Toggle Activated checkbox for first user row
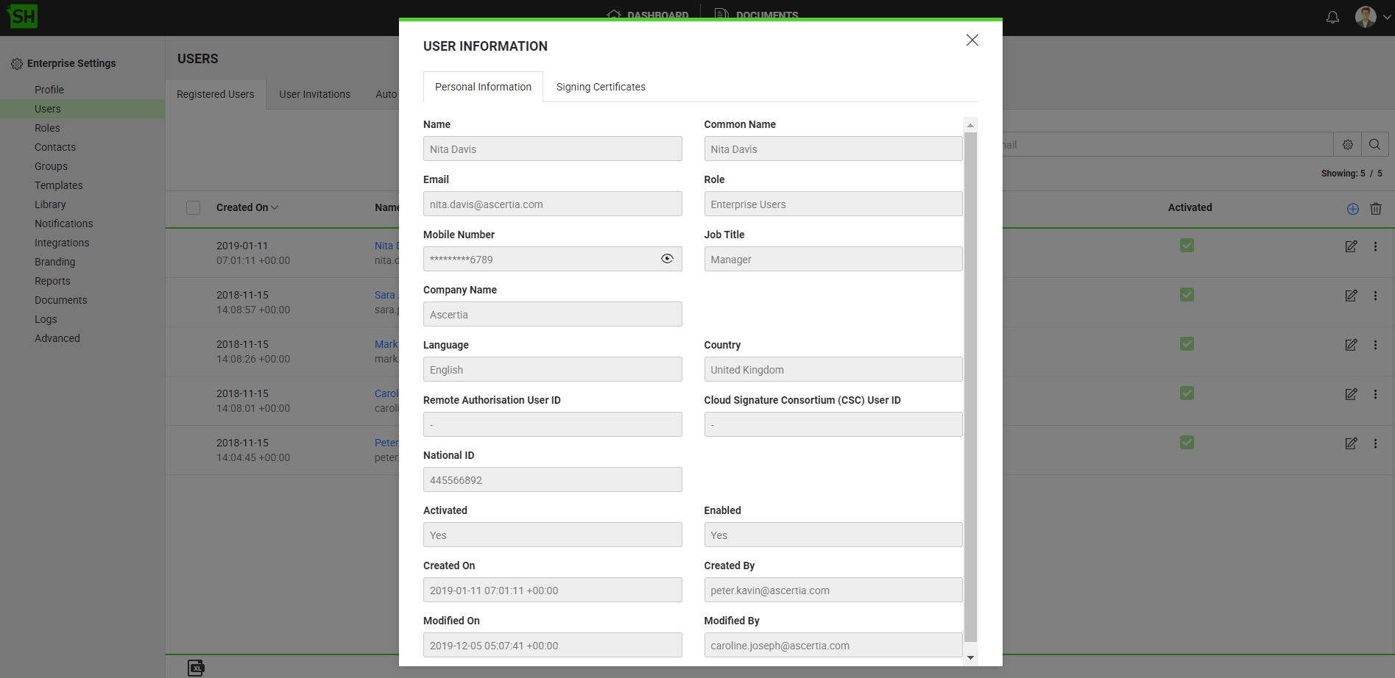 click(1187, 246)
